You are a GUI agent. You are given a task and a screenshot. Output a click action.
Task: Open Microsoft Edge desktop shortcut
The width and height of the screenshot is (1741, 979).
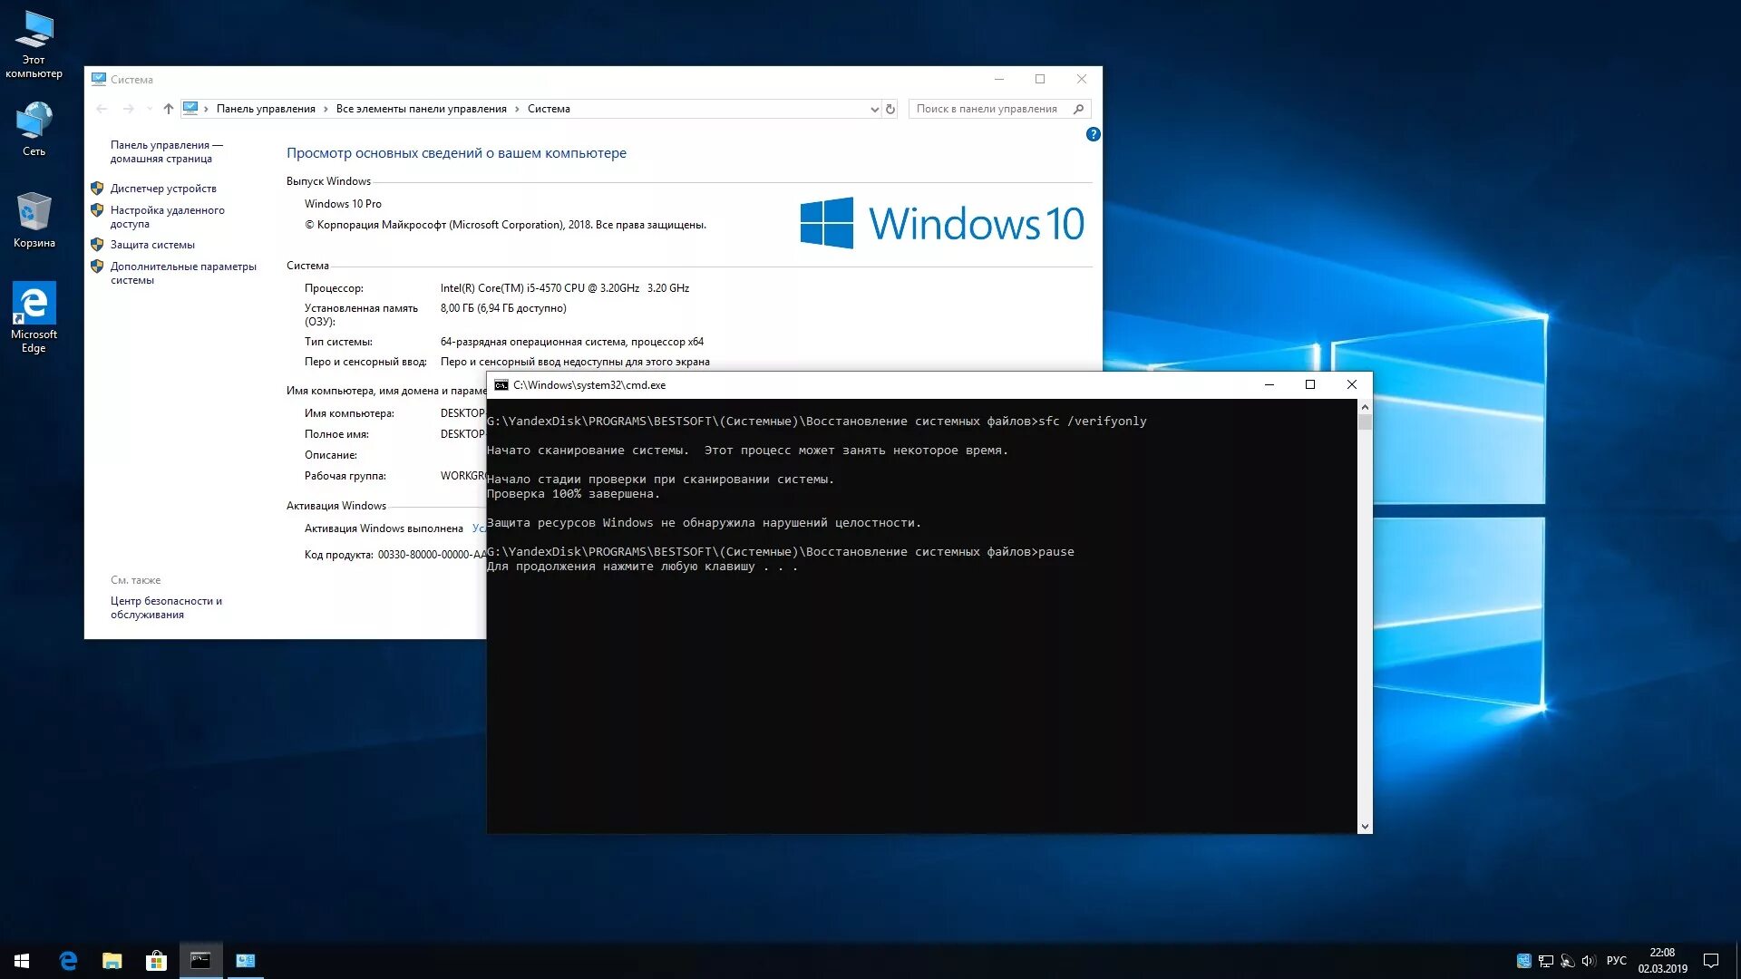click(x=34, y=315)
